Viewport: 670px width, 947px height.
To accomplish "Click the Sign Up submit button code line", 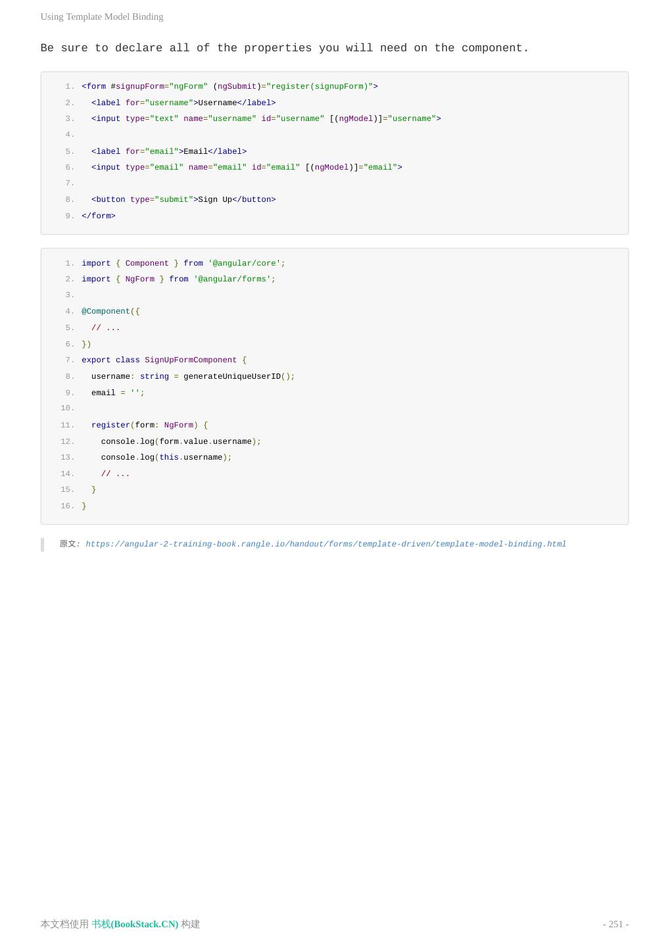I will point(183,200).
